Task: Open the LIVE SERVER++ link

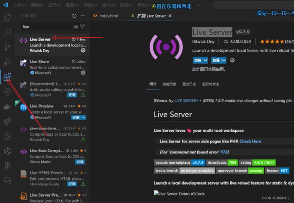Action: click(x=188, y=101)
